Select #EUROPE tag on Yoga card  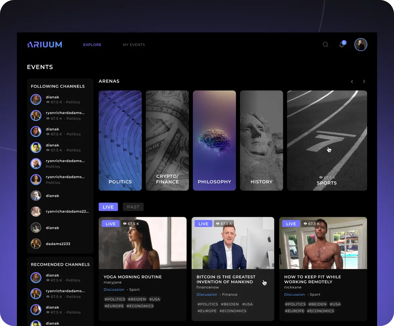click(114, 306)
